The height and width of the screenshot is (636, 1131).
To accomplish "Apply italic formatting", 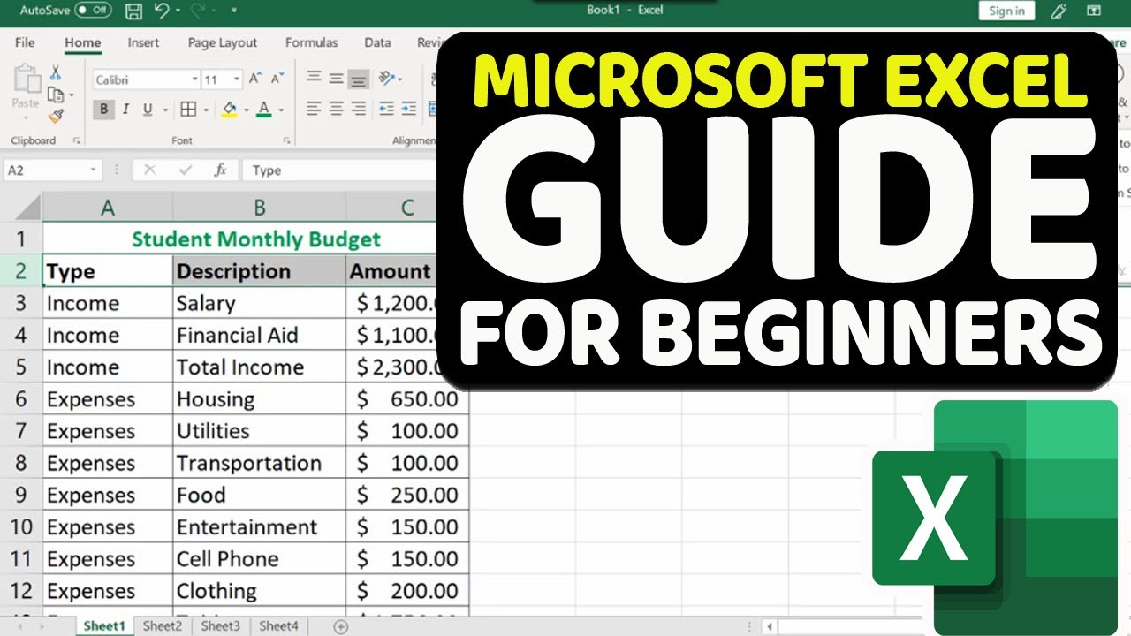I will pos(125,110).
